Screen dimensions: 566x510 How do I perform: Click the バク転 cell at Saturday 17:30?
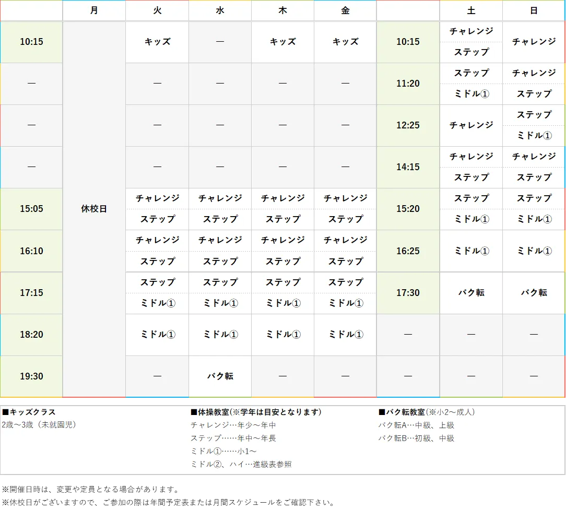coord(471,293)
